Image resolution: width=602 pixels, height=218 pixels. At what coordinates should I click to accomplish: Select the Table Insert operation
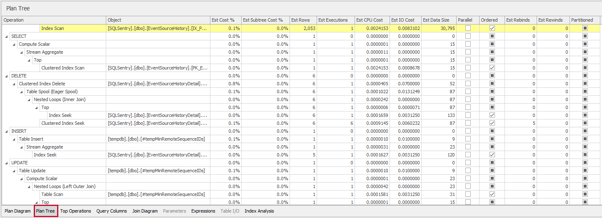tap(31, 139)
